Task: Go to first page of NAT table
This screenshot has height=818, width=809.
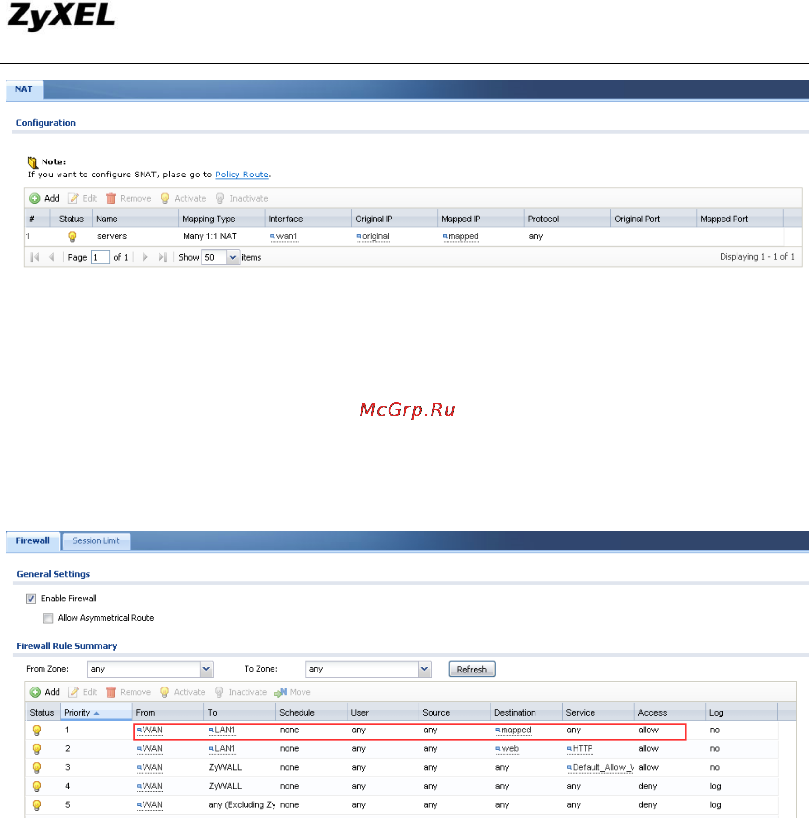Action: click(x=35, y=257)
